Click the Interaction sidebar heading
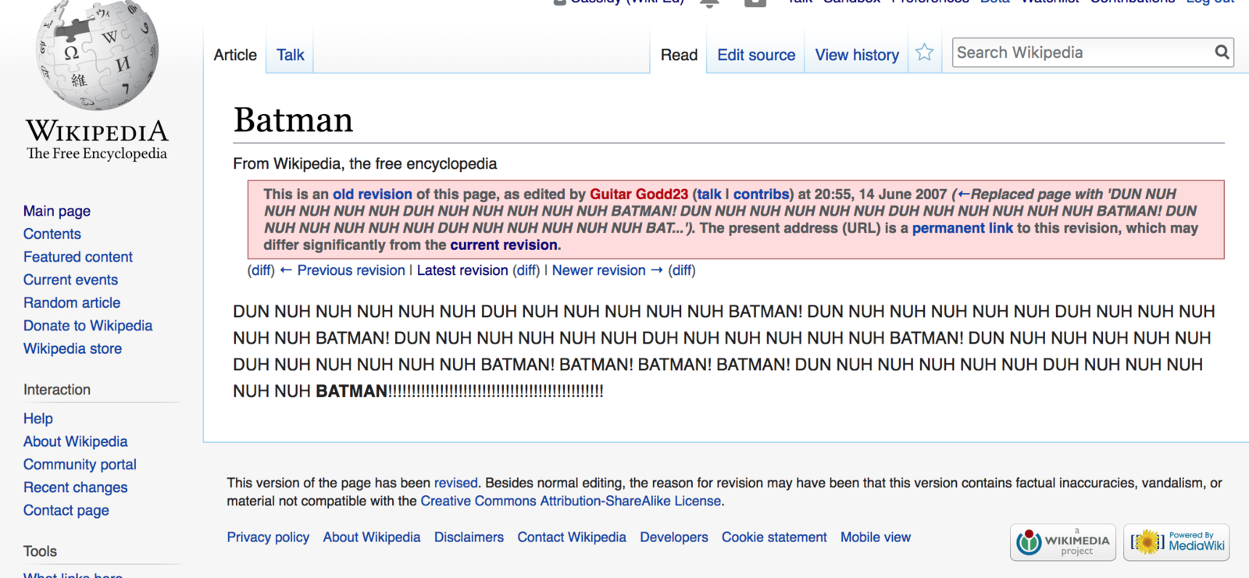Viewport: 1249px width, 578px height. pos(57,389)
